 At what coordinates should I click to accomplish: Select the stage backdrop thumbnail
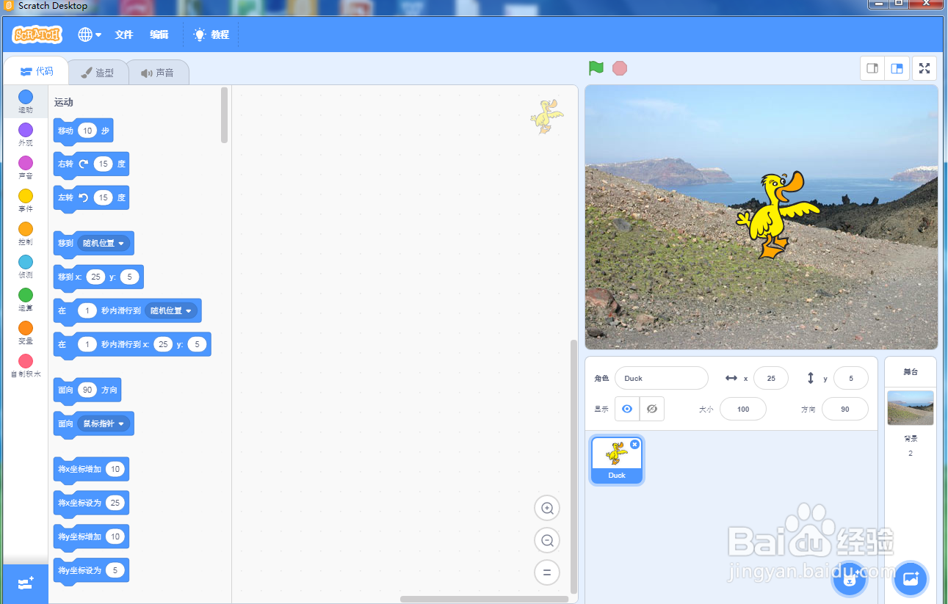tap(911, 408)
